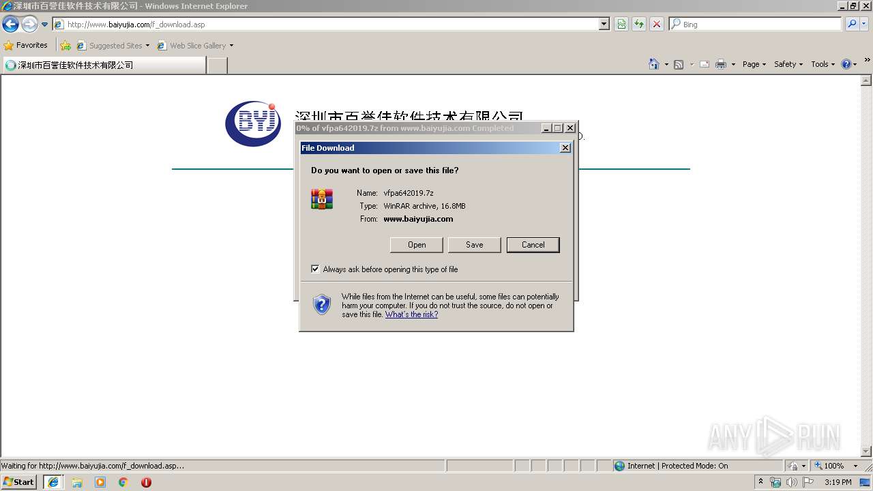Click the Add to Favorites Bar icon
Viewport: 873px width, 491px height.
tap(65, 46)
